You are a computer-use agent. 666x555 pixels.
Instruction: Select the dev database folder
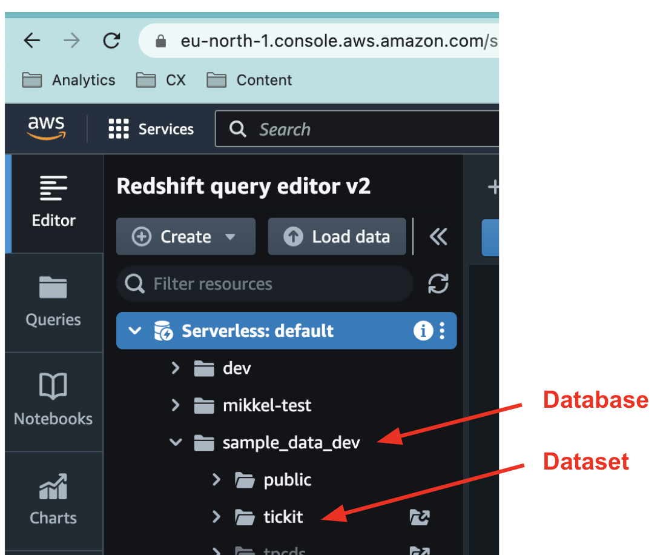click(x=222, y=368)
